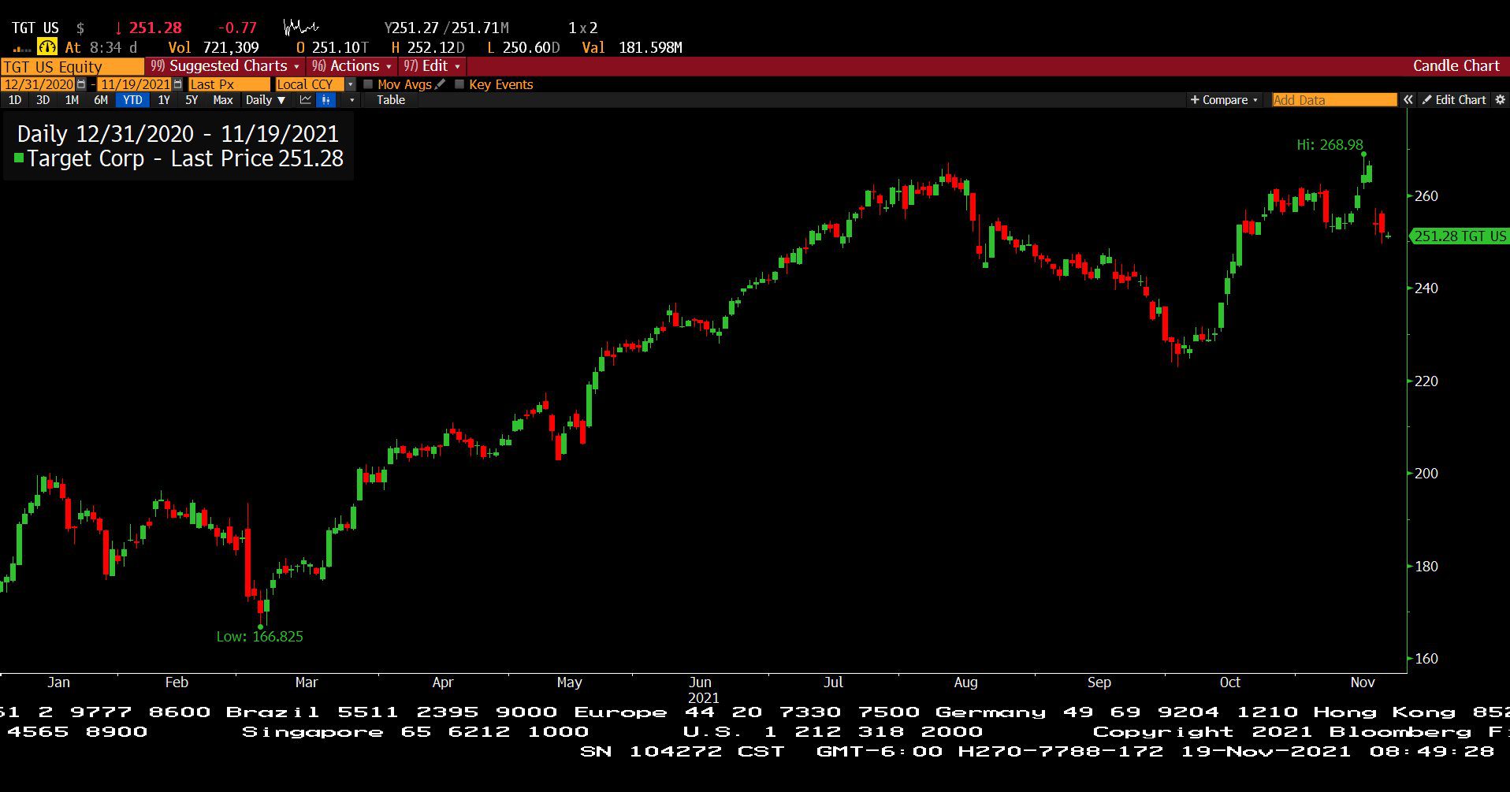1510x792 pixels.
Task: Open the Actions dropdown menu
Action: point(351,66)
